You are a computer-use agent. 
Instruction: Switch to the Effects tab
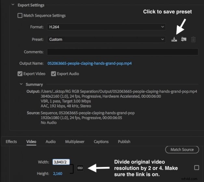coord(11,142)
